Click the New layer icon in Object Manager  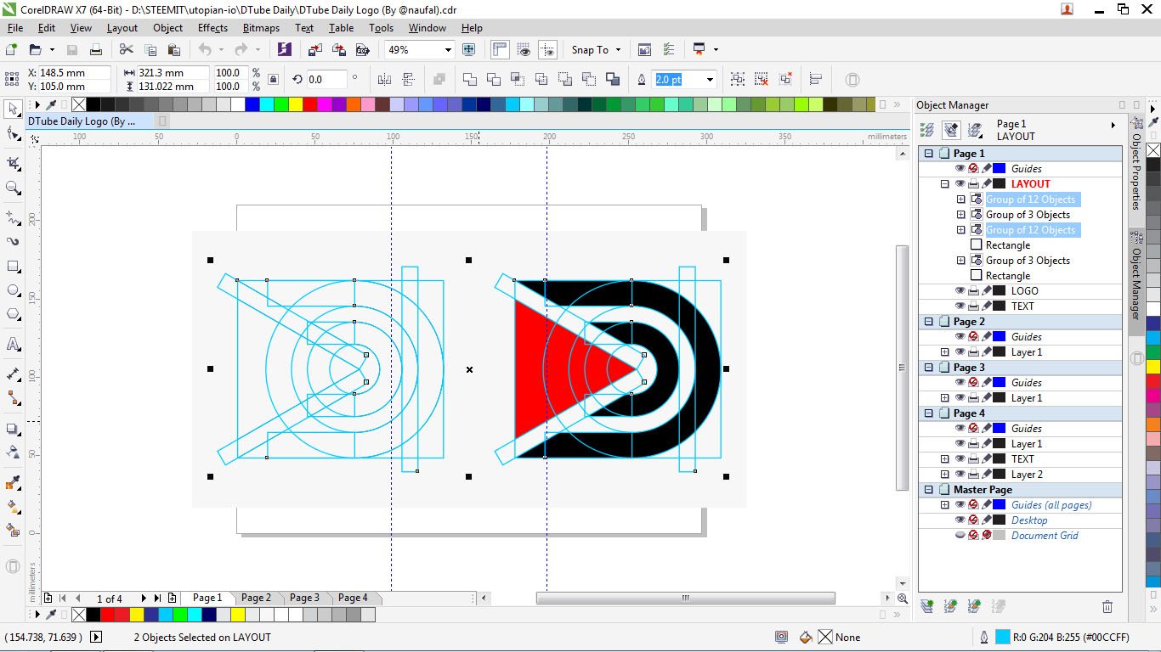[927, 606]
